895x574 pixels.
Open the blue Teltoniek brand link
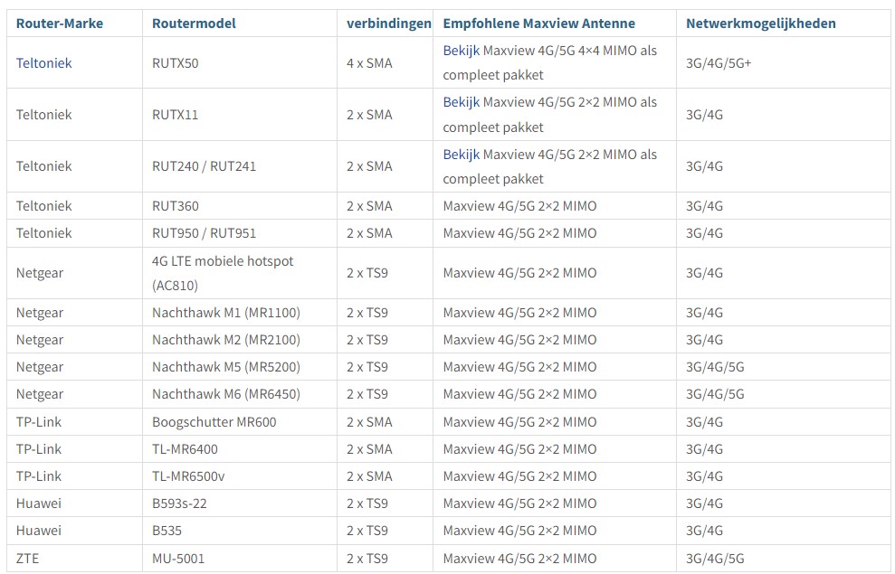[43, 63]
